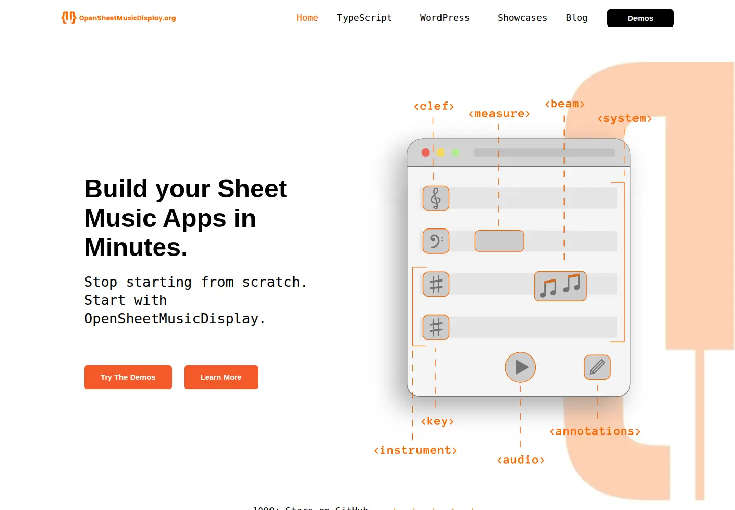
Task: Click the <beam> label
Action: [565, 104]
